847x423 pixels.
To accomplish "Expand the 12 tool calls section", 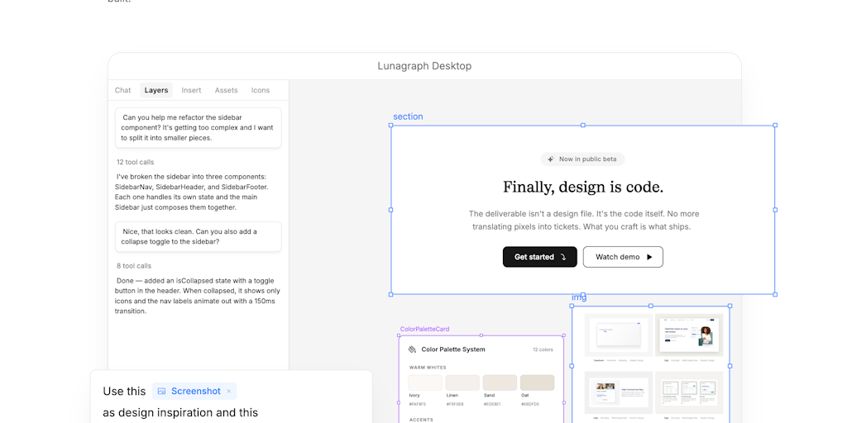I will [x=135, y=162].
